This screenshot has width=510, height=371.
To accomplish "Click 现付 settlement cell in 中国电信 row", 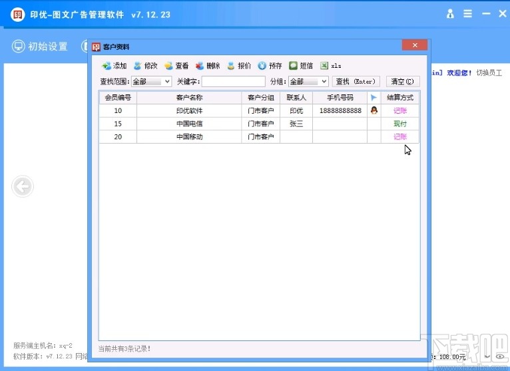I will [400, 124].
